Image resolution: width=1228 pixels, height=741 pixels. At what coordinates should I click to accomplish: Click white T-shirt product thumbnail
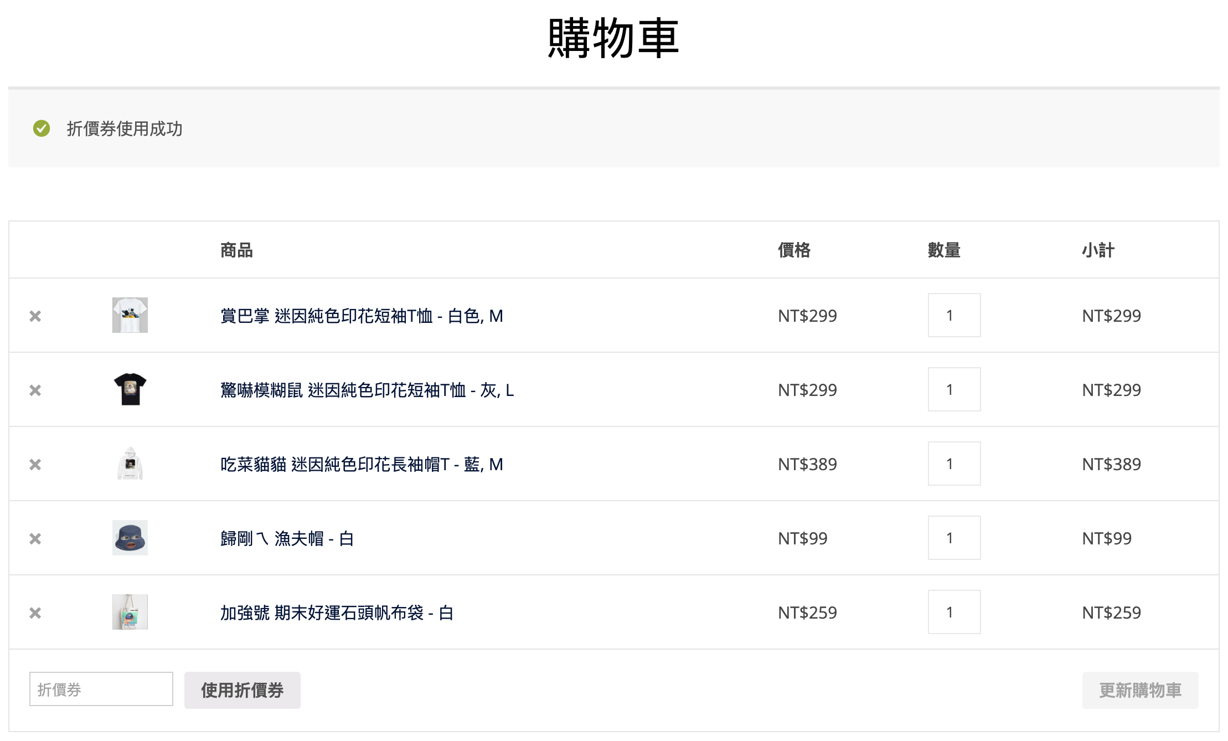[x=130, y=315]
